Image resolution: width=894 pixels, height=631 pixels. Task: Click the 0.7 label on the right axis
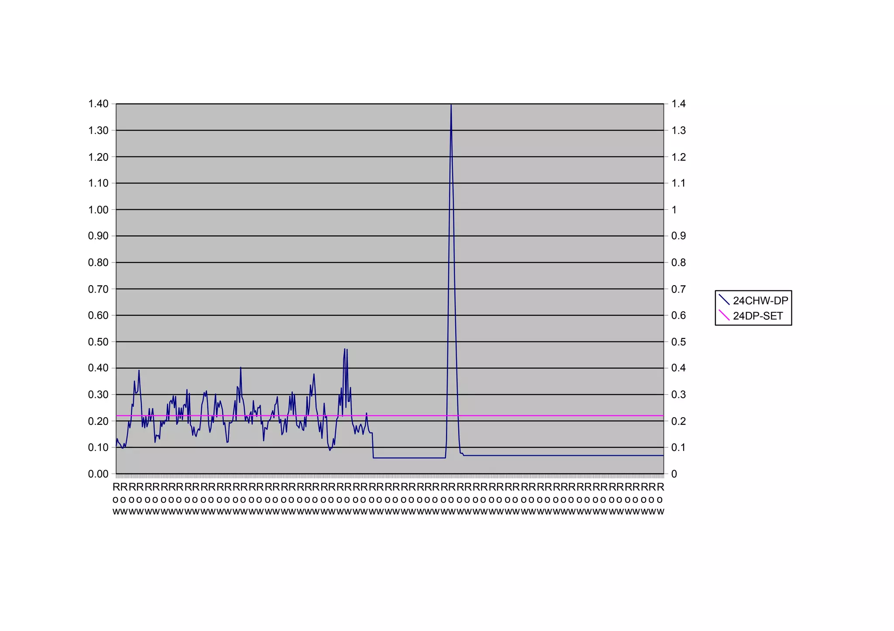pos(678,289)
